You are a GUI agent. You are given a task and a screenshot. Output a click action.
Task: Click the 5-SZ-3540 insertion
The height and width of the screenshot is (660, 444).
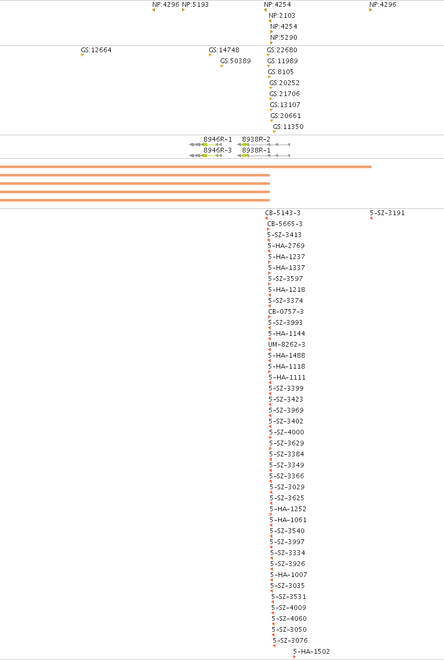[x=287, y=532]
